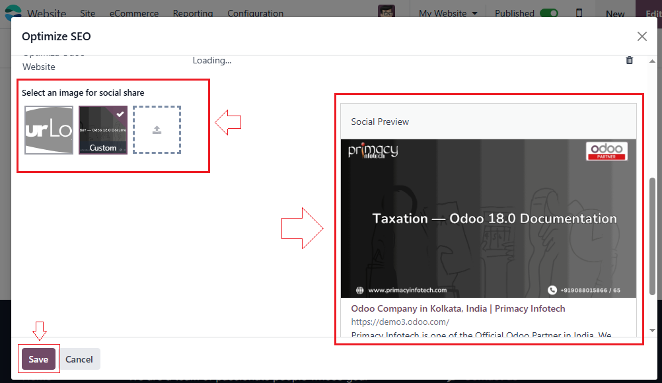
Task: Save the SEO settings
Action: [38, 359]
